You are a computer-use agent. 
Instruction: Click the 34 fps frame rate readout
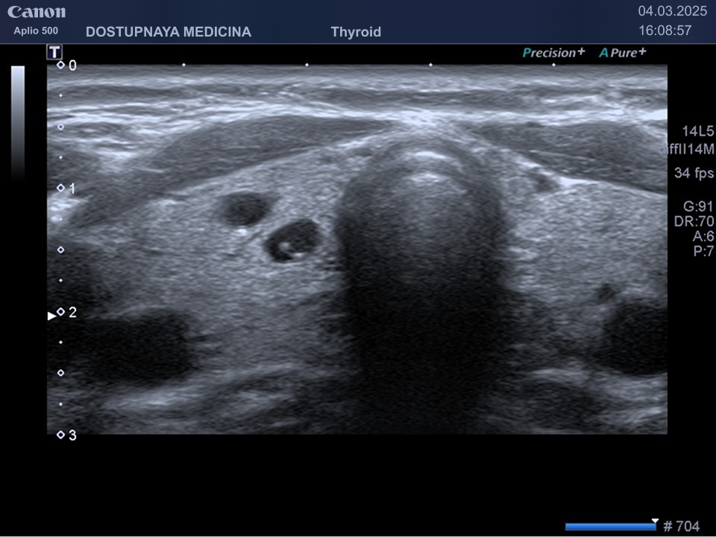[693, 174]
